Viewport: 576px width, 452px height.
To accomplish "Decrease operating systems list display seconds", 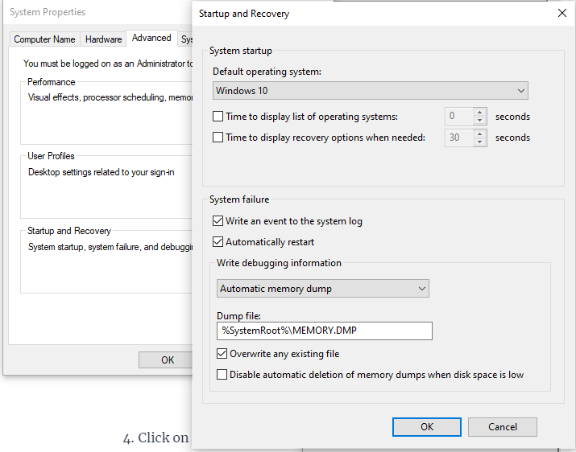I will coord(480,121).
